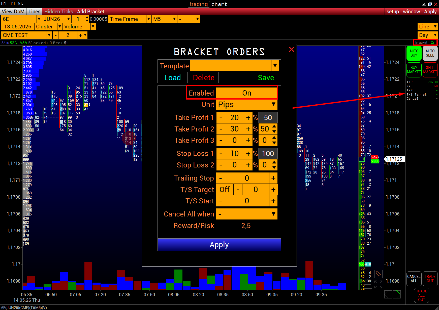Click the orange price tag icon
This screenshot has width=439, height=310.
(x=378, y=274)
